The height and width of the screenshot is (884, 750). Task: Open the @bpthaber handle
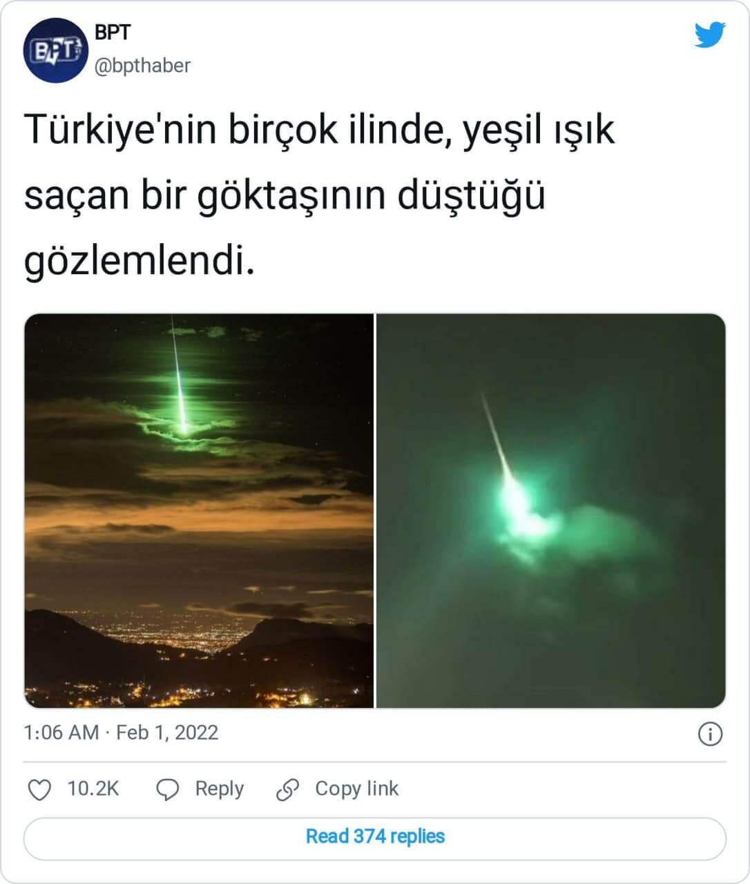click(x=142, y=66)
